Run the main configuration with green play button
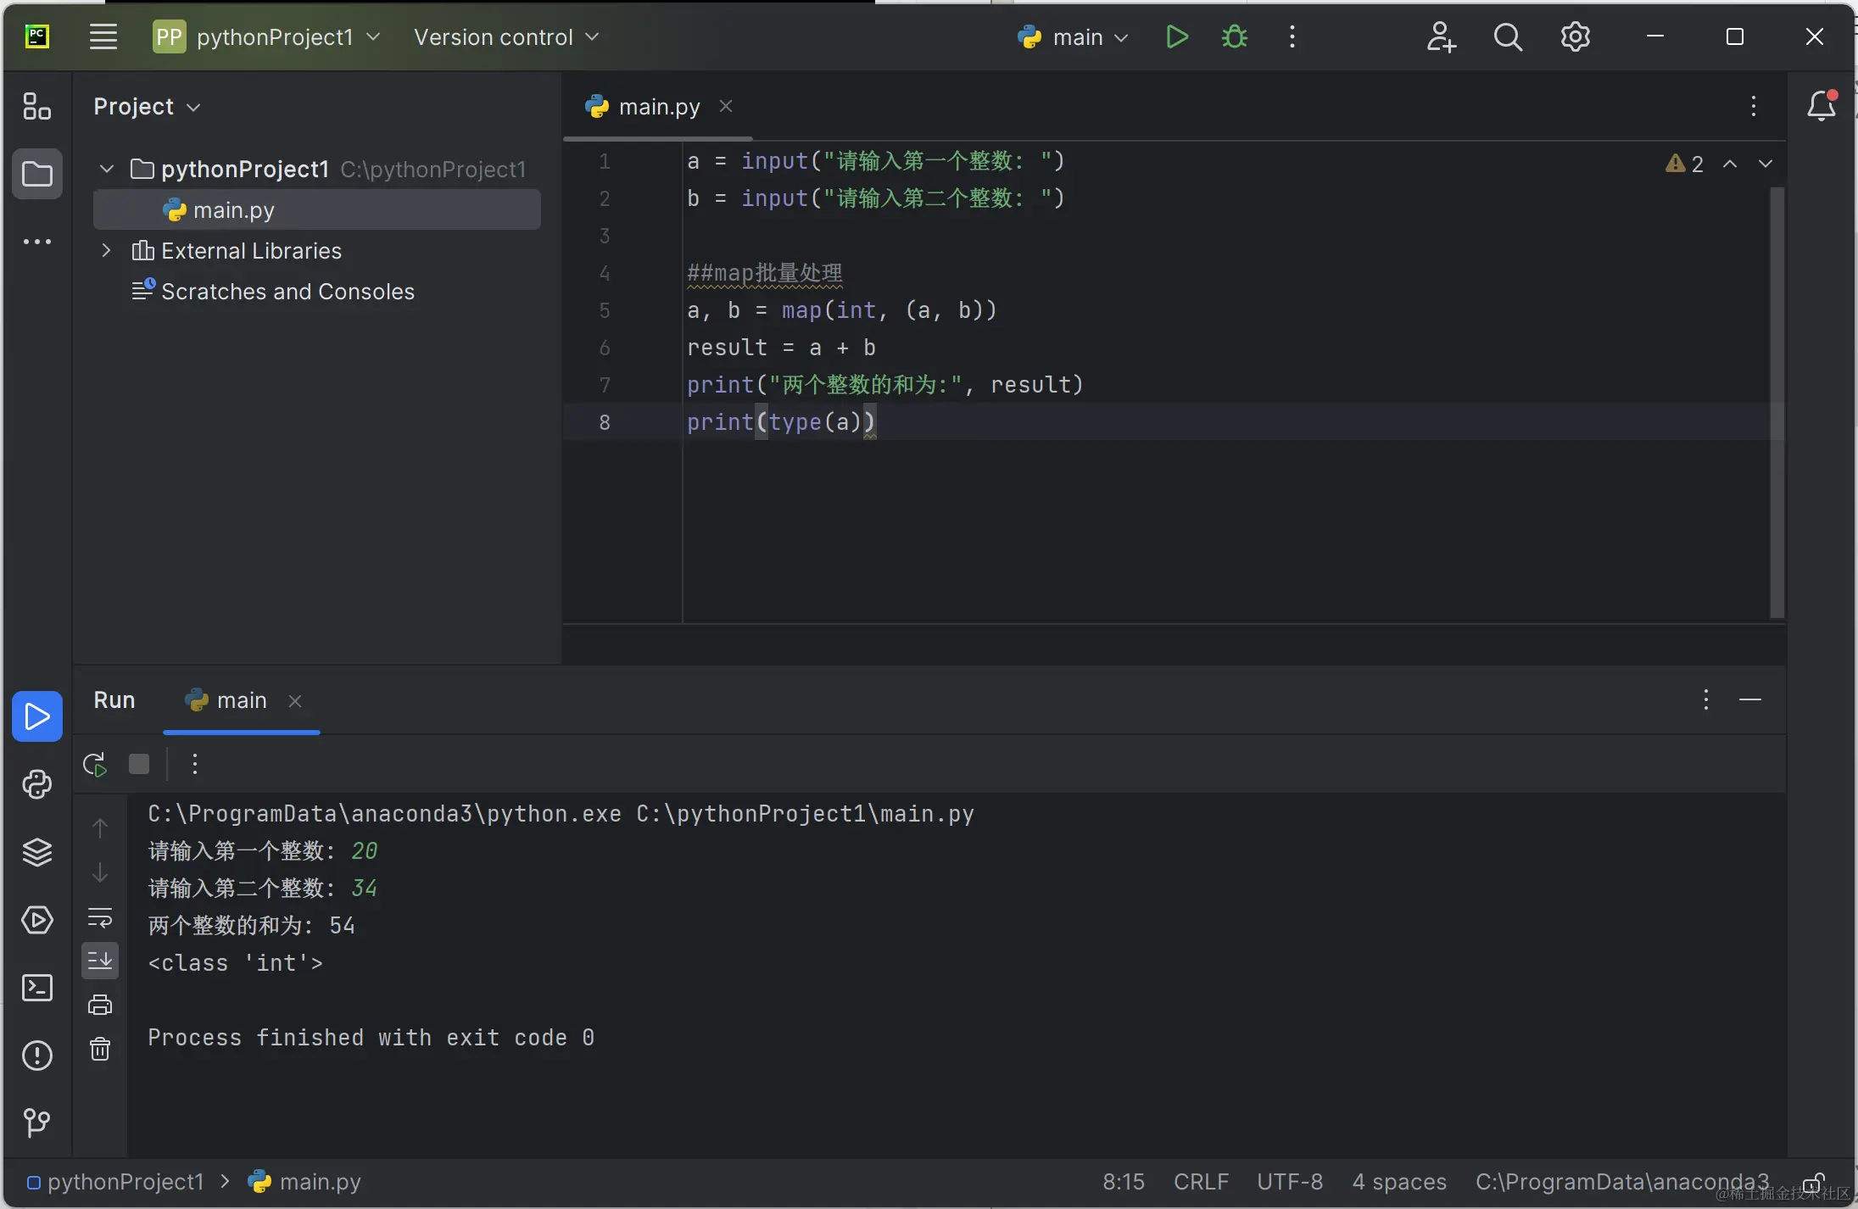1858x1209 pixels. (x=1176, y=37)
